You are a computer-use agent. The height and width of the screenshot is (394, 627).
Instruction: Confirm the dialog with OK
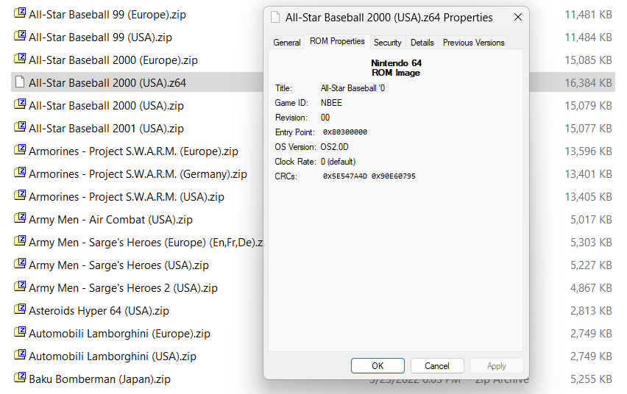[x=378, y=365]
